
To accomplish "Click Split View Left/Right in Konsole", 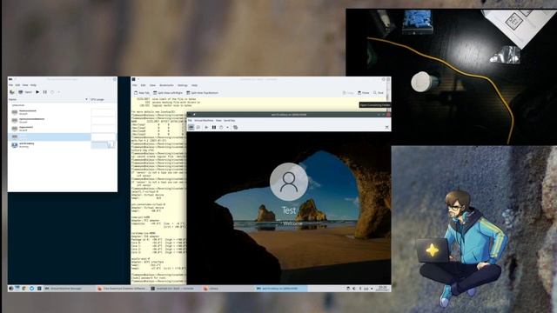I will click(168, 93).
